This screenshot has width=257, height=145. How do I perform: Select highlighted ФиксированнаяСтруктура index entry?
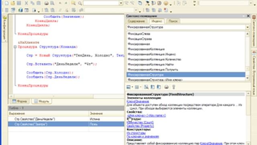point(186,75)
